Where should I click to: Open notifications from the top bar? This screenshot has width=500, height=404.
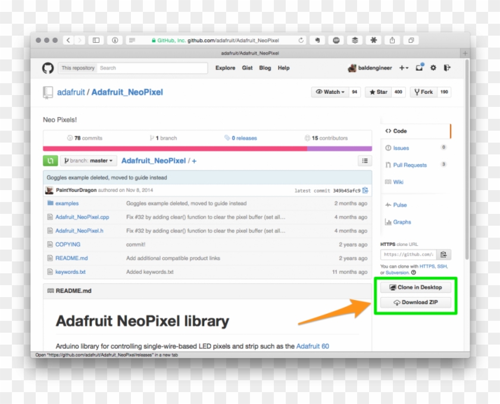point(418,68)
